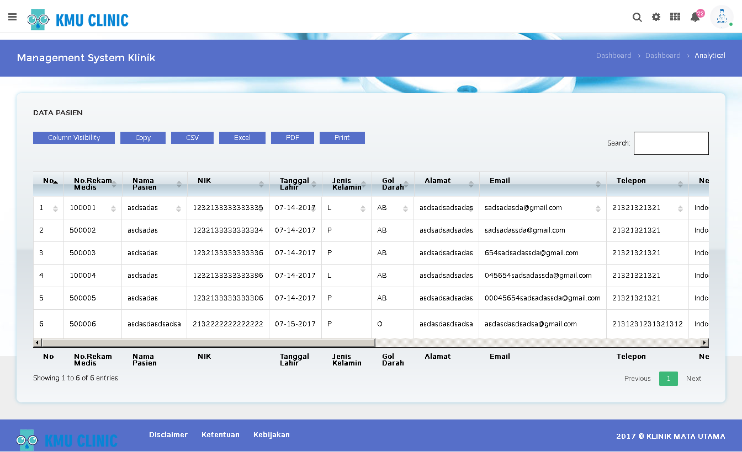
Task: Click the user profile avatar
Action: tap(721, 17)
